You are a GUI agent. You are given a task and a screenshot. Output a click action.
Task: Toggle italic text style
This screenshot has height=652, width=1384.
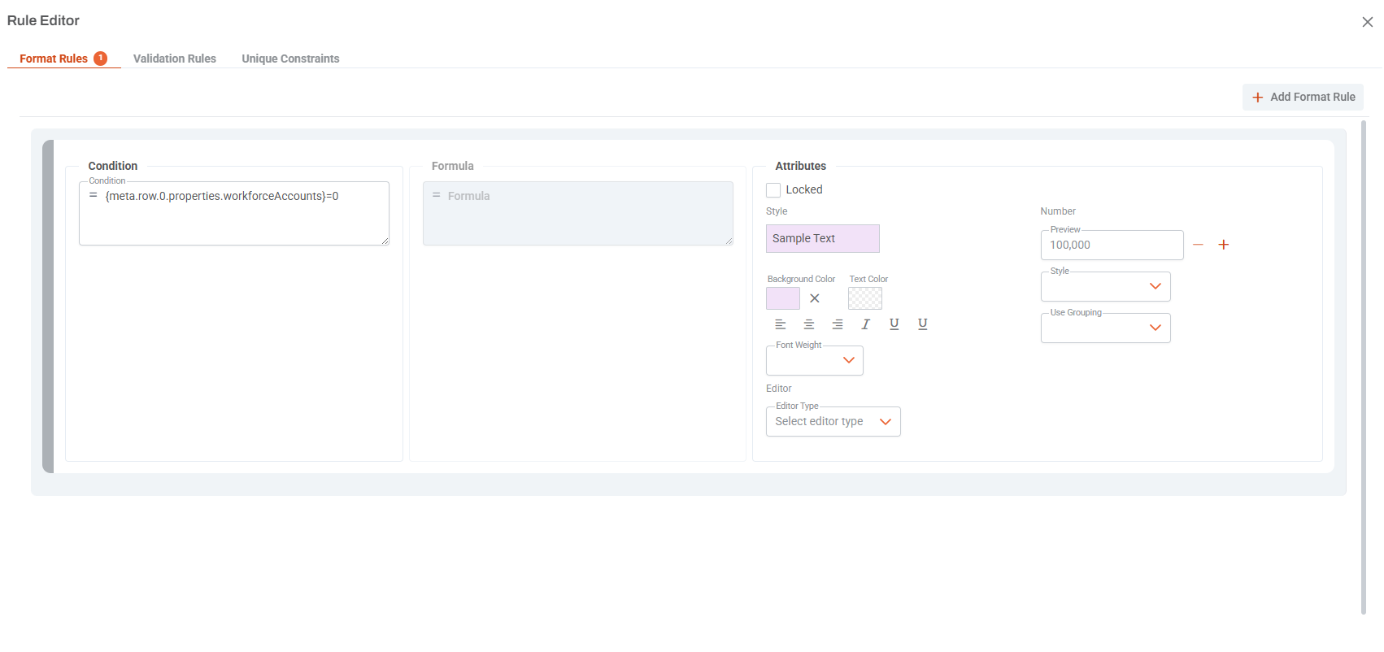click(x=866, y=324)
